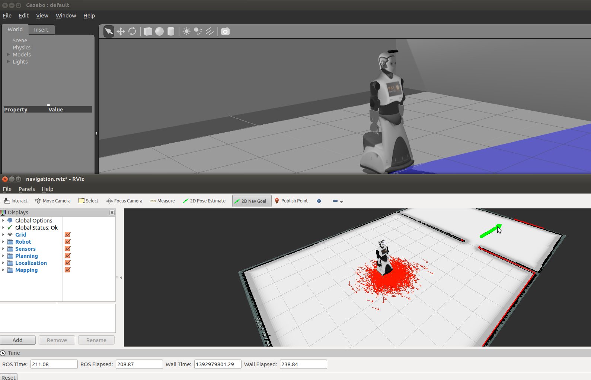
Task: Expand the Models tree in World panel
Action: 9,55
